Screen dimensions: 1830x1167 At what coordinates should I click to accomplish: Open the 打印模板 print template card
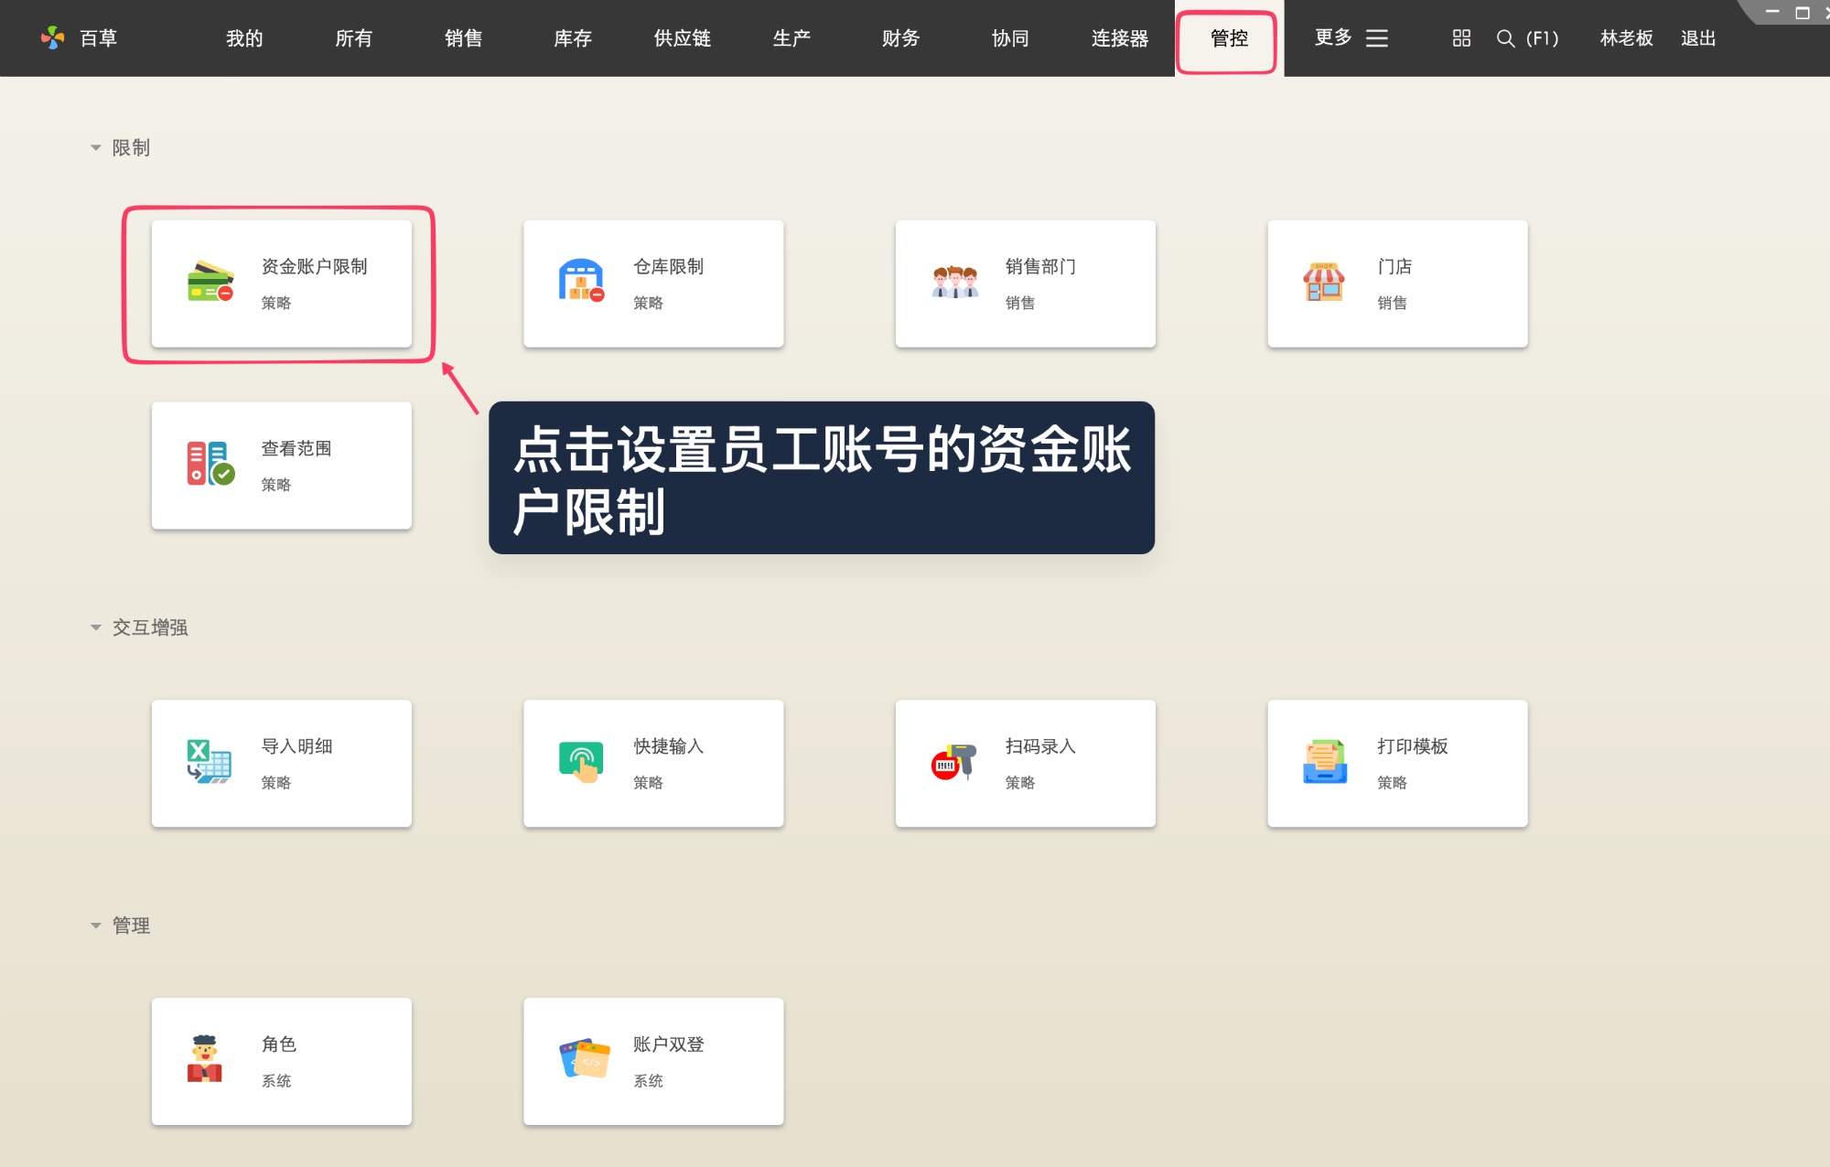point(1396,764)
